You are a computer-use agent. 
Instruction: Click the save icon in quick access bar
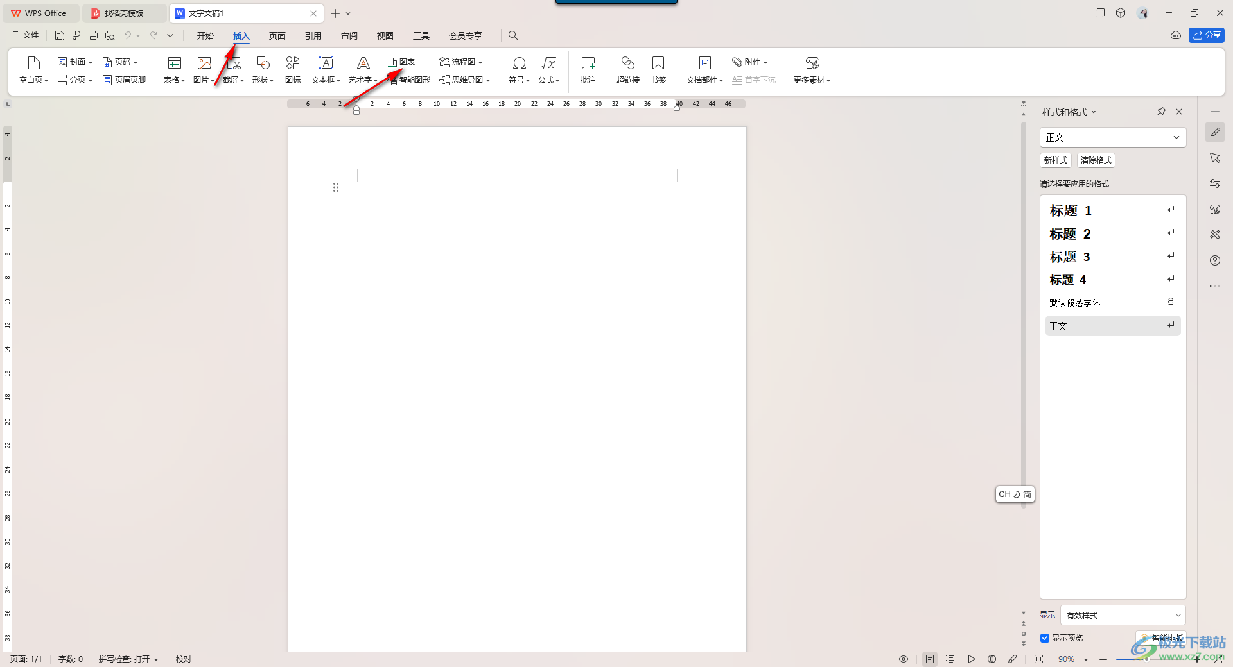click(60, 36)
